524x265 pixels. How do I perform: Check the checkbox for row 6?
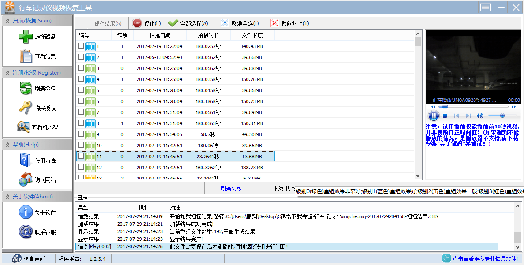coord(81,101)
